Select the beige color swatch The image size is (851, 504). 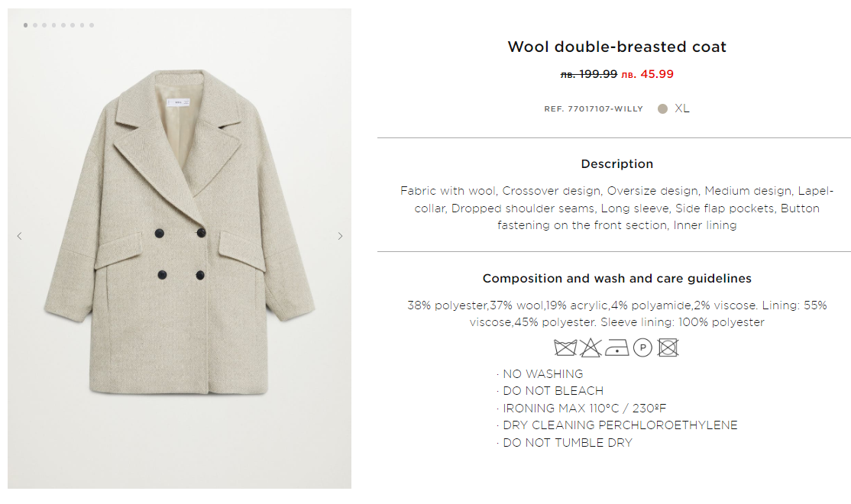pos(662,108)
